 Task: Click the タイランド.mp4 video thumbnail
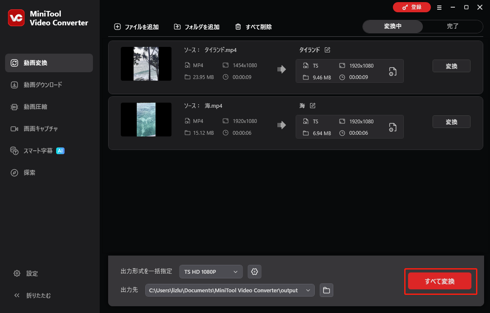146,64
